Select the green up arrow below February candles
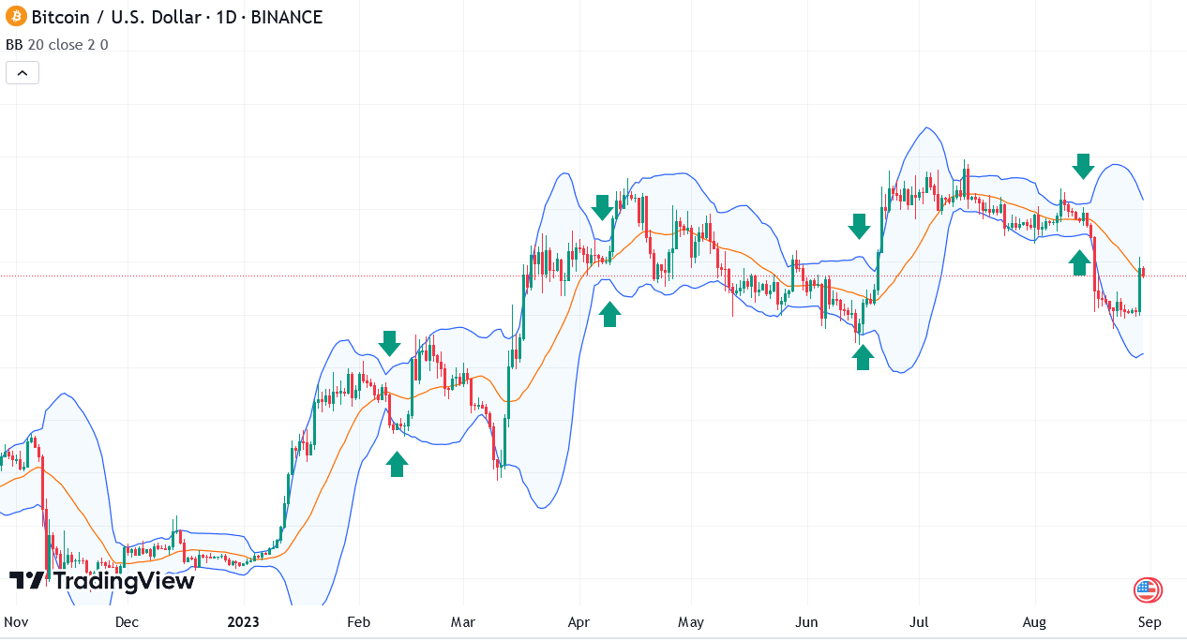This screenshot has height=641, width=1187. point(396,463)
